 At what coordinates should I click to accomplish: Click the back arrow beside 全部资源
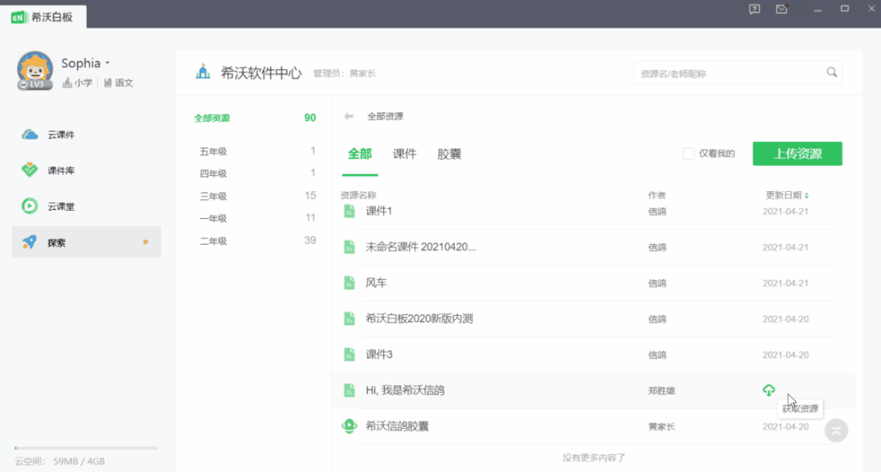point(349,117)
